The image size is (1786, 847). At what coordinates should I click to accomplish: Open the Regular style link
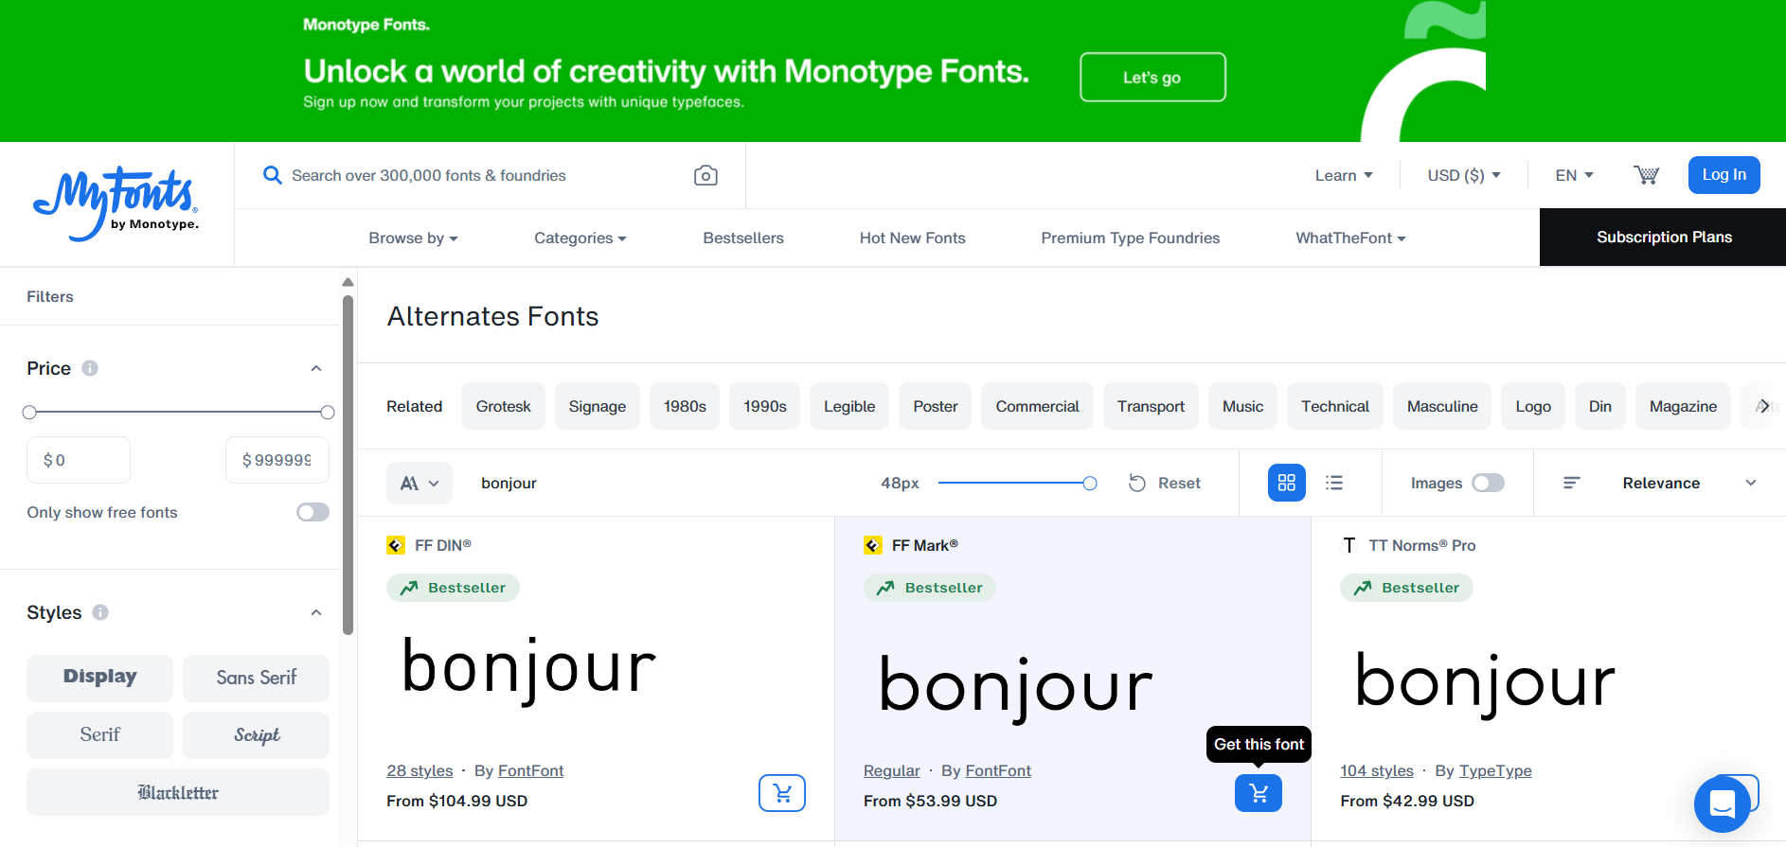(891, 771)
